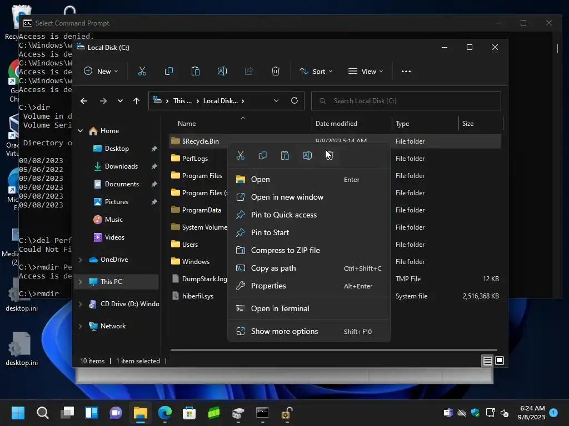The width and height of the screenshot is (569, 426).
Task: Click the Cut icon in Explorer toolbar
Action: click(142, 72)
